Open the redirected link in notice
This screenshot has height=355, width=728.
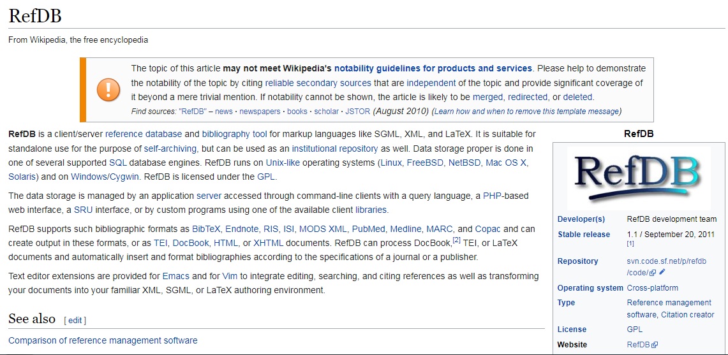(528, 98)
